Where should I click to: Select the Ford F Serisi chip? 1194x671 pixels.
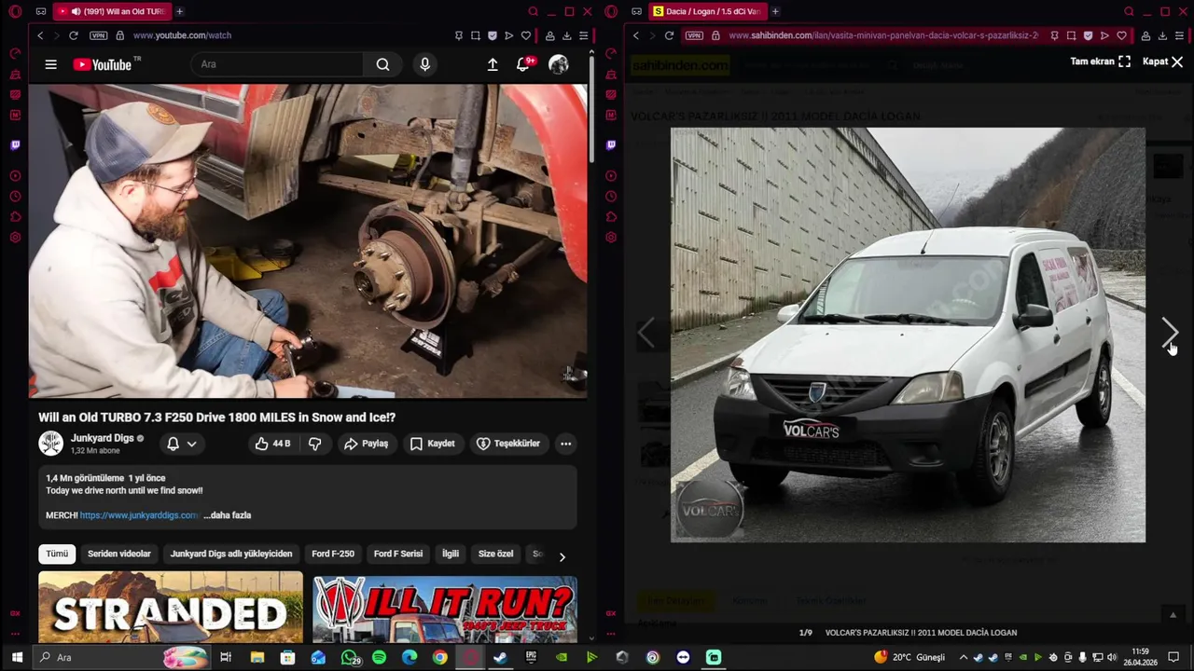[x=398, y=554]
